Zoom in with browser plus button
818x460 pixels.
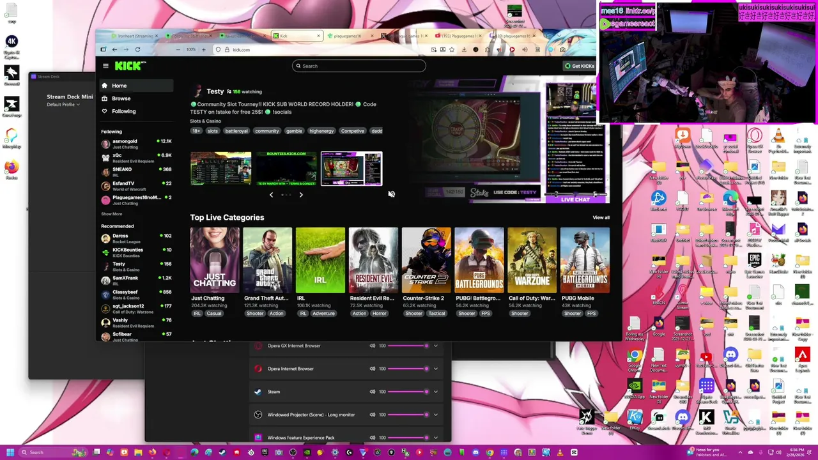(x=203, y=49)
